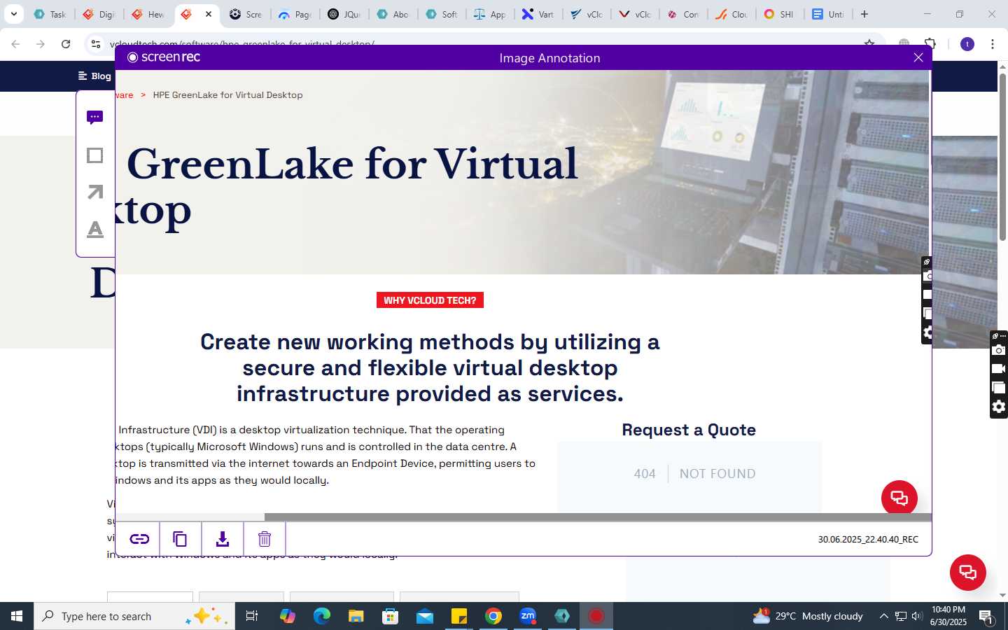This screenshot has width=1008, height=630.
Task: Open the volume control in the tray
Action: click(x=917, y=616)
